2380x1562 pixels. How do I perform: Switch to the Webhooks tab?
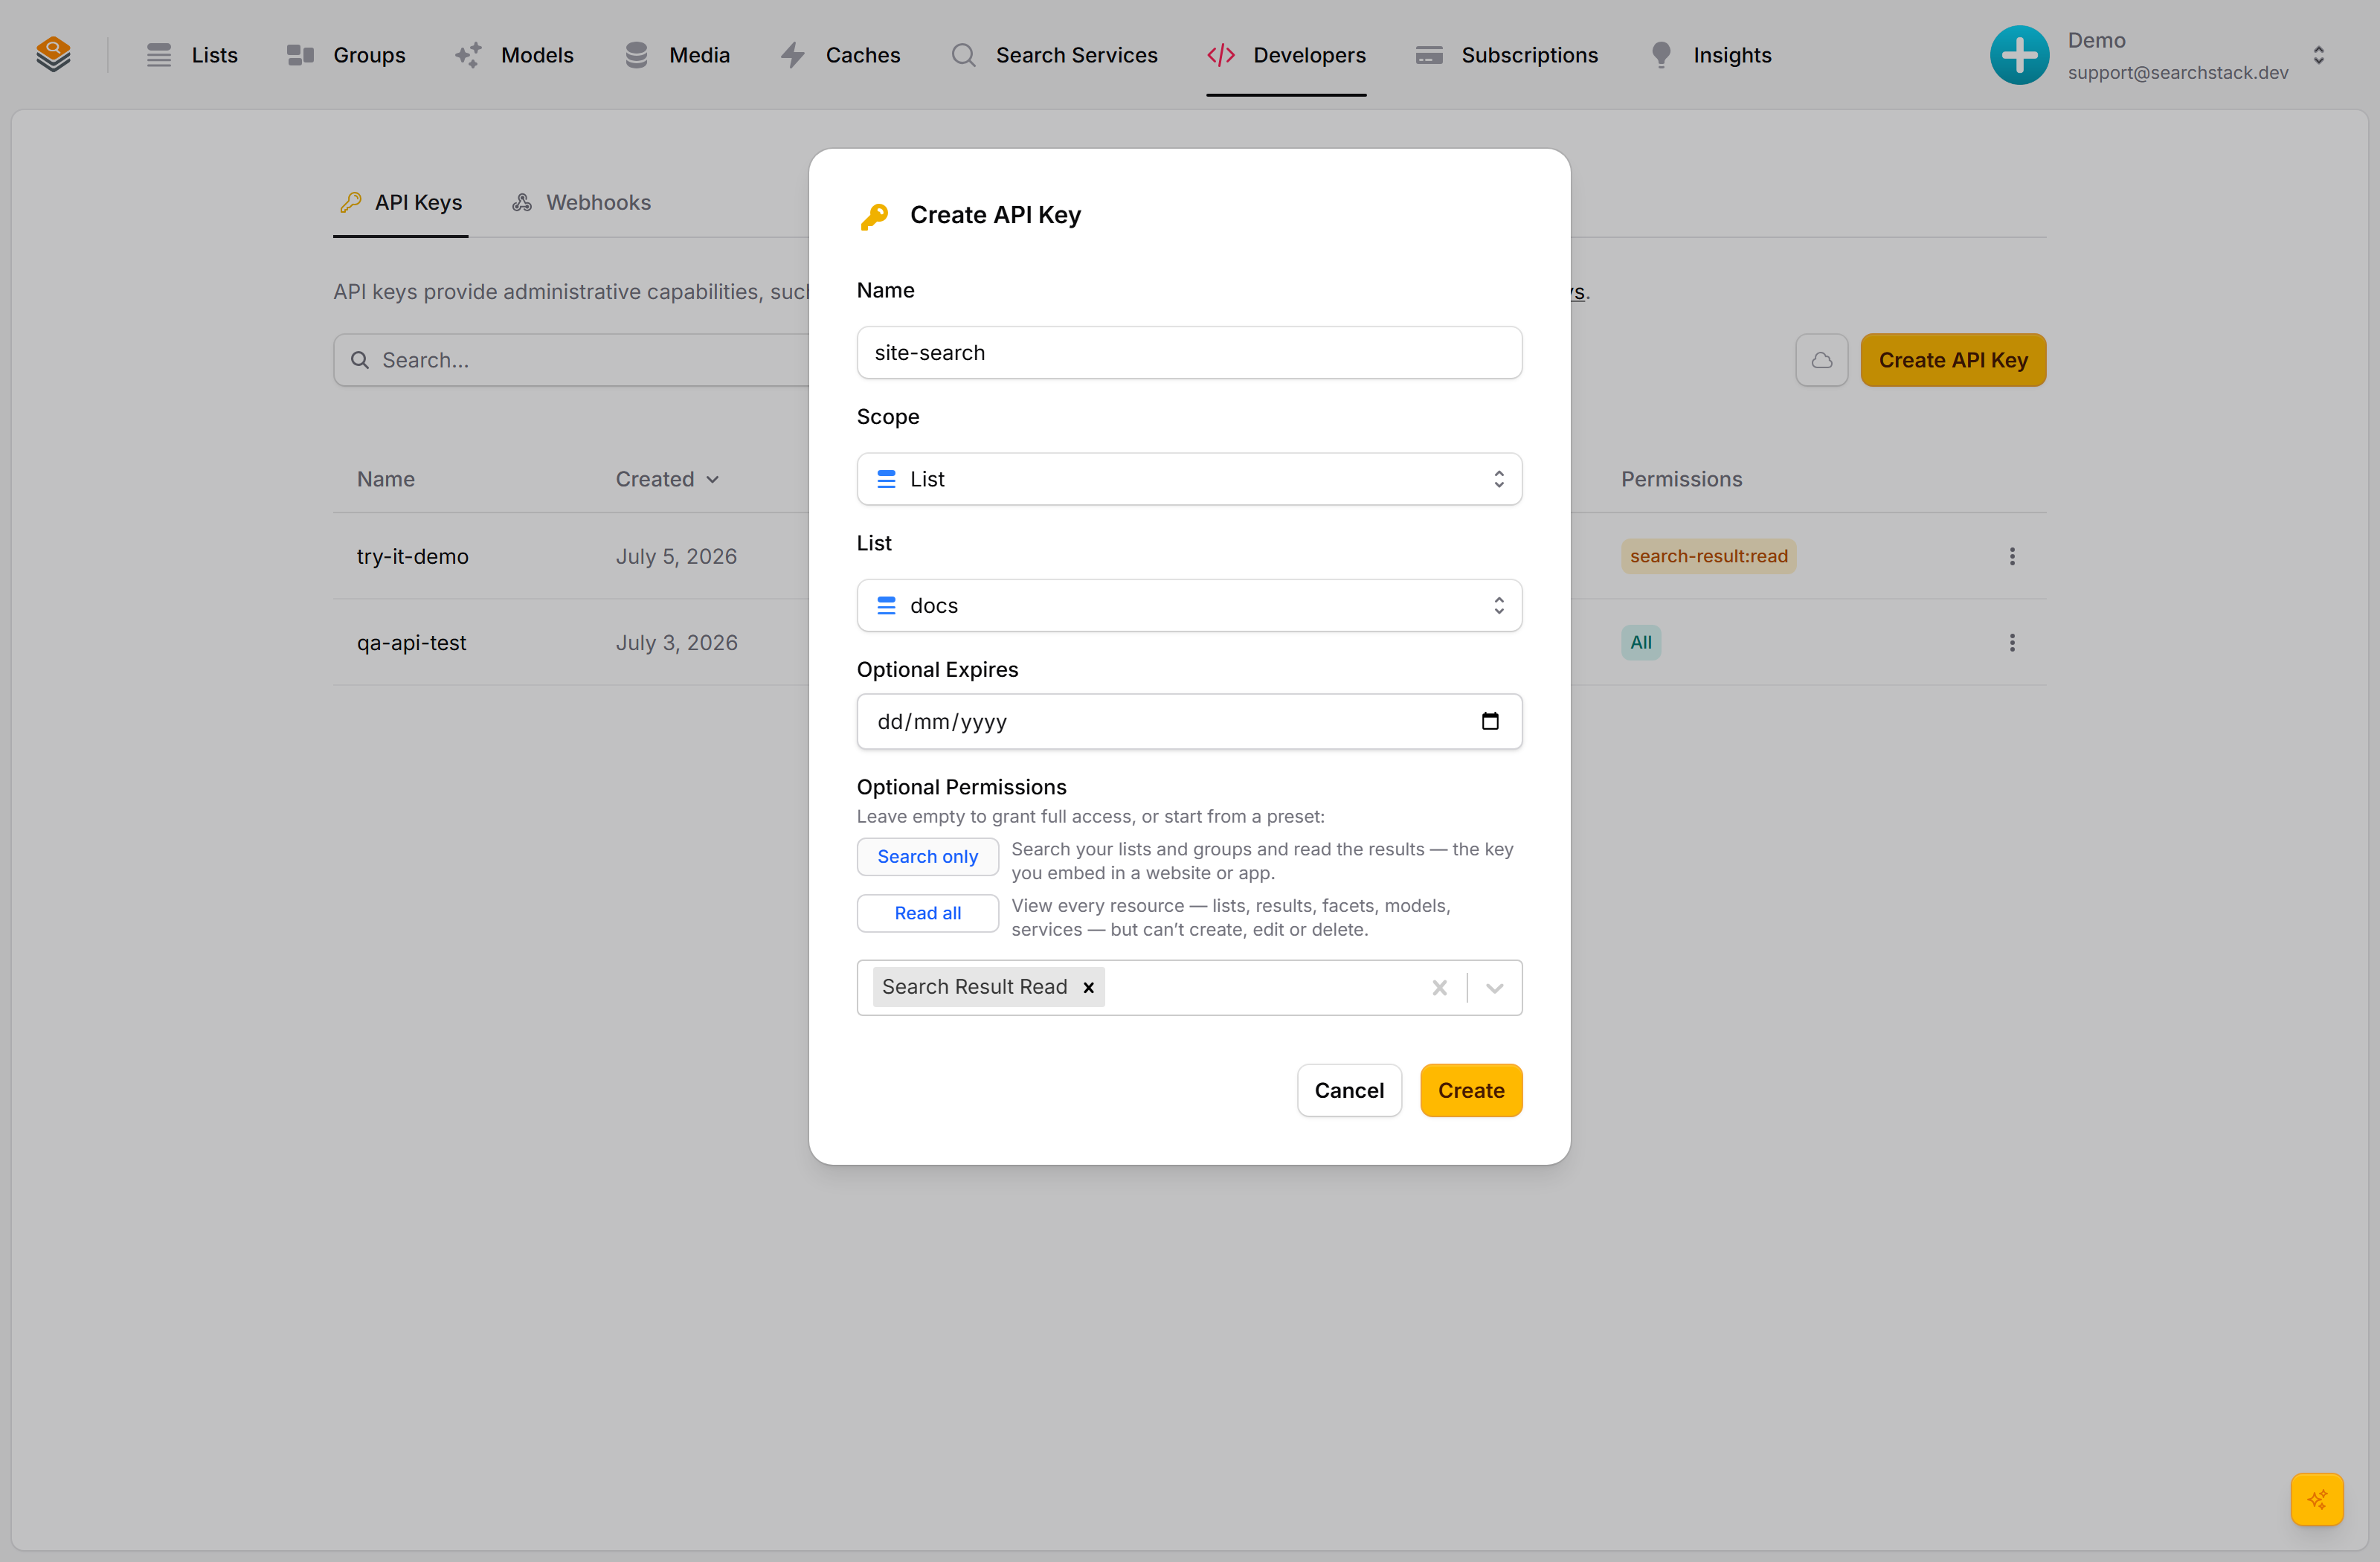pos(581,203)
